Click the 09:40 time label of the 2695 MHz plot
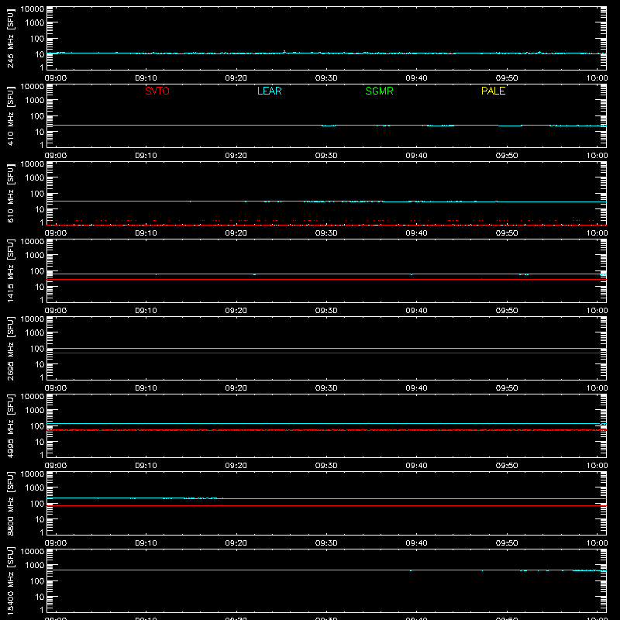This screenshot has height=620, width=620. click(x=416, y=388)
